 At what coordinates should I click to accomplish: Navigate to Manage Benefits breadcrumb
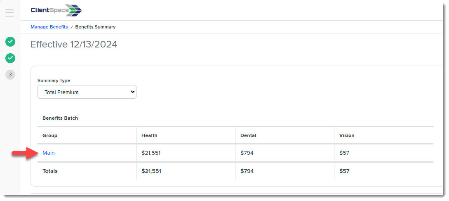[49, 27]
